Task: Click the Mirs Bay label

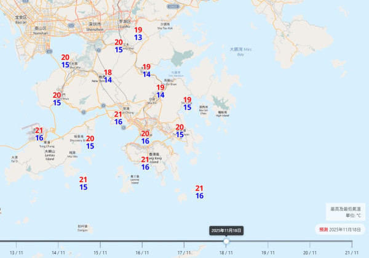Action: pyautogui.click(x=240, y=52)
